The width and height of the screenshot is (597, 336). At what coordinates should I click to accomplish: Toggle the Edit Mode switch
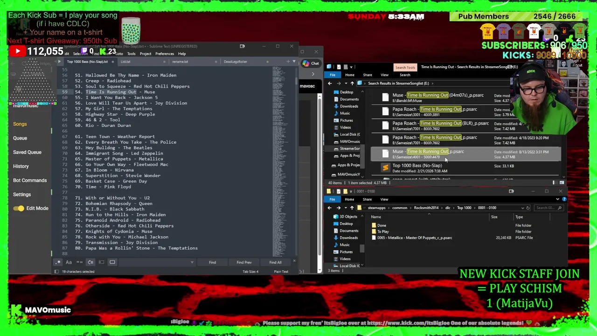point(19,208)
